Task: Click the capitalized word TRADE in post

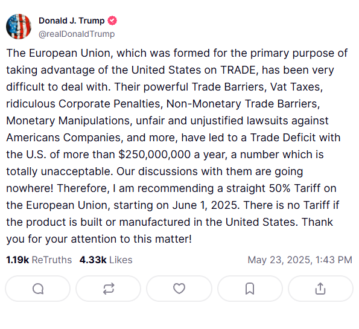Action: coord(238,70)
